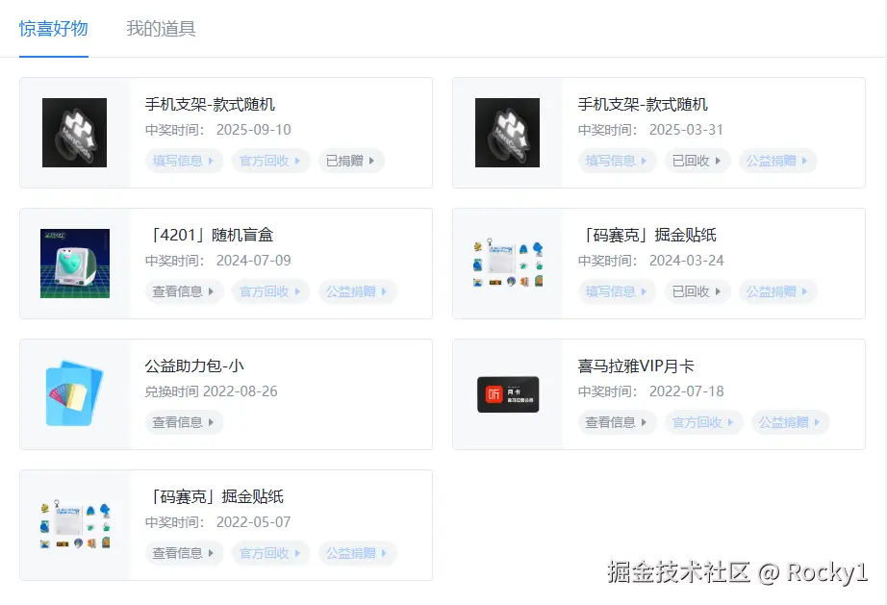The width and height of the screenshot is (887, 605).
Task: Click the 已捐赠 button on the first card
Action: (x=350, y=161)
